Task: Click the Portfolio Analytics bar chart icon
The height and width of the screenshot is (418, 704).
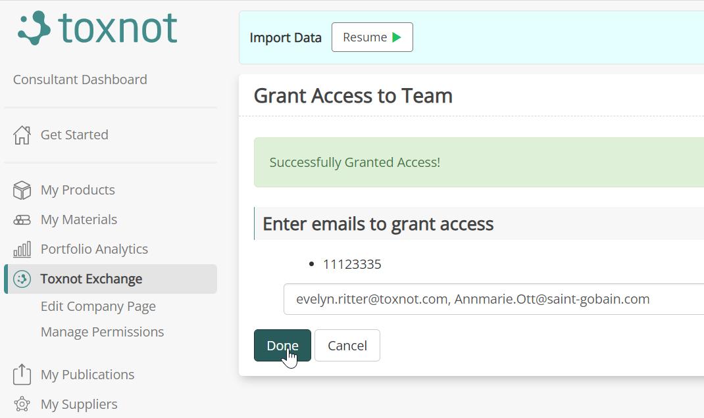Action: pyautogui.click(x=22, y=249)
